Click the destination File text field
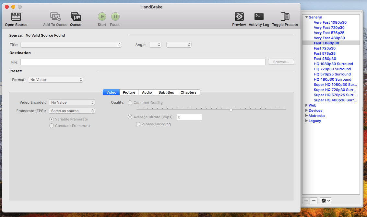 [x=143, y=62]
